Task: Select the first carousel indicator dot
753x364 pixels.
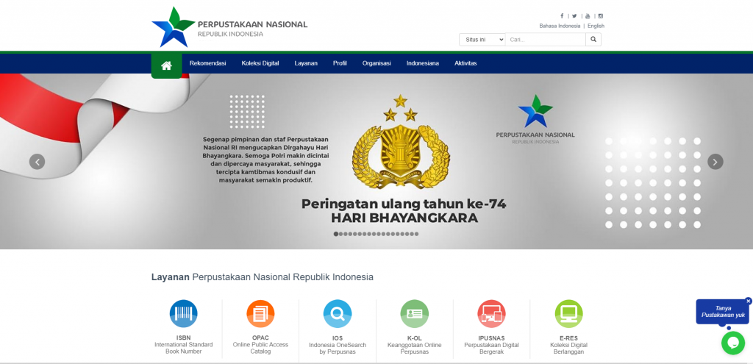Action: [x=336, y=234]
